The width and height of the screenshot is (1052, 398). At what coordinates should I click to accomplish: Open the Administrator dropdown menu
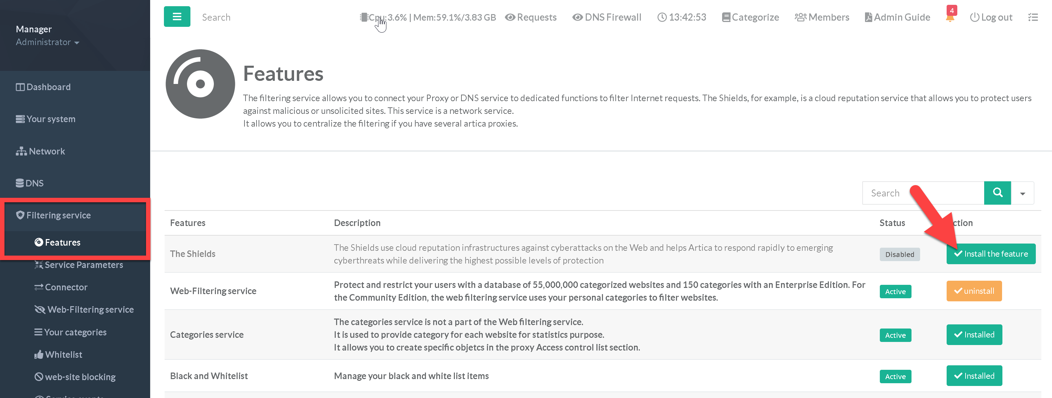tap(48, 42)
